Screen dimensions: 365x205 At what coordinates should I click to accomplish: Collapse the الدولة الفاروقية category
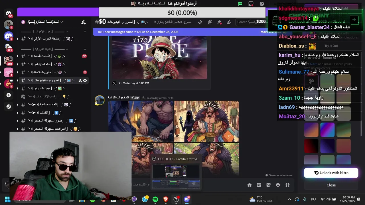(x=45, y=49)
